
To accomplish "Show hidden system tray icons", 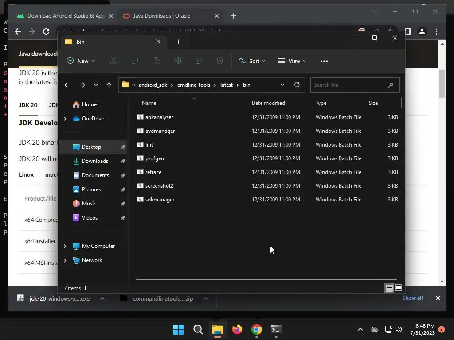I will pos(360,329).
